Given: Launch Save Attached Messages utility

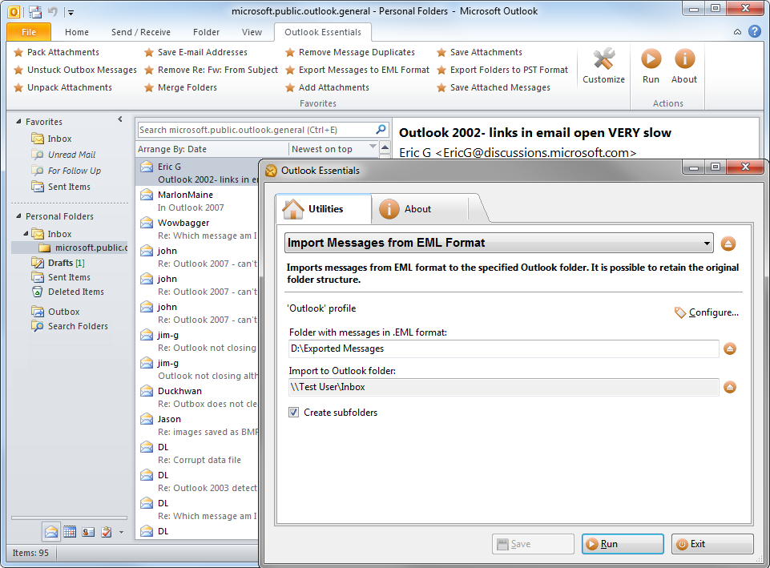Looking at the screenshot, I should (494, 87).
